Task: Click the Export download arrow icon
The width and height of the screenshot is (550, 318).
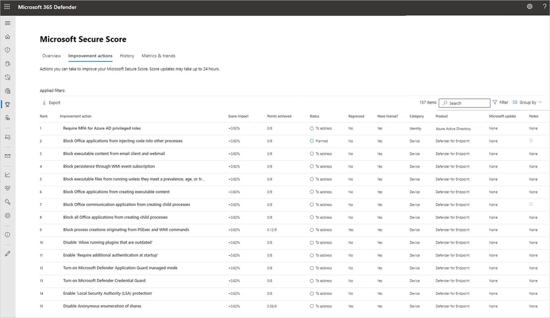Action: [x=44, y=103]
